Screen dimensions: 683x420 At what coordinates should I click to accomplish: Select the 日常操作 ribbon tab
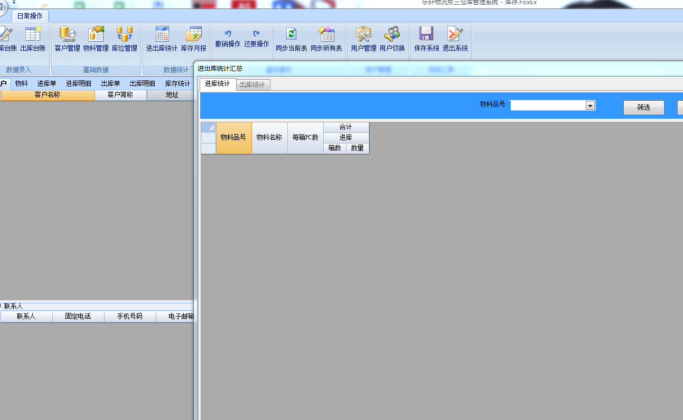point(30,16)
